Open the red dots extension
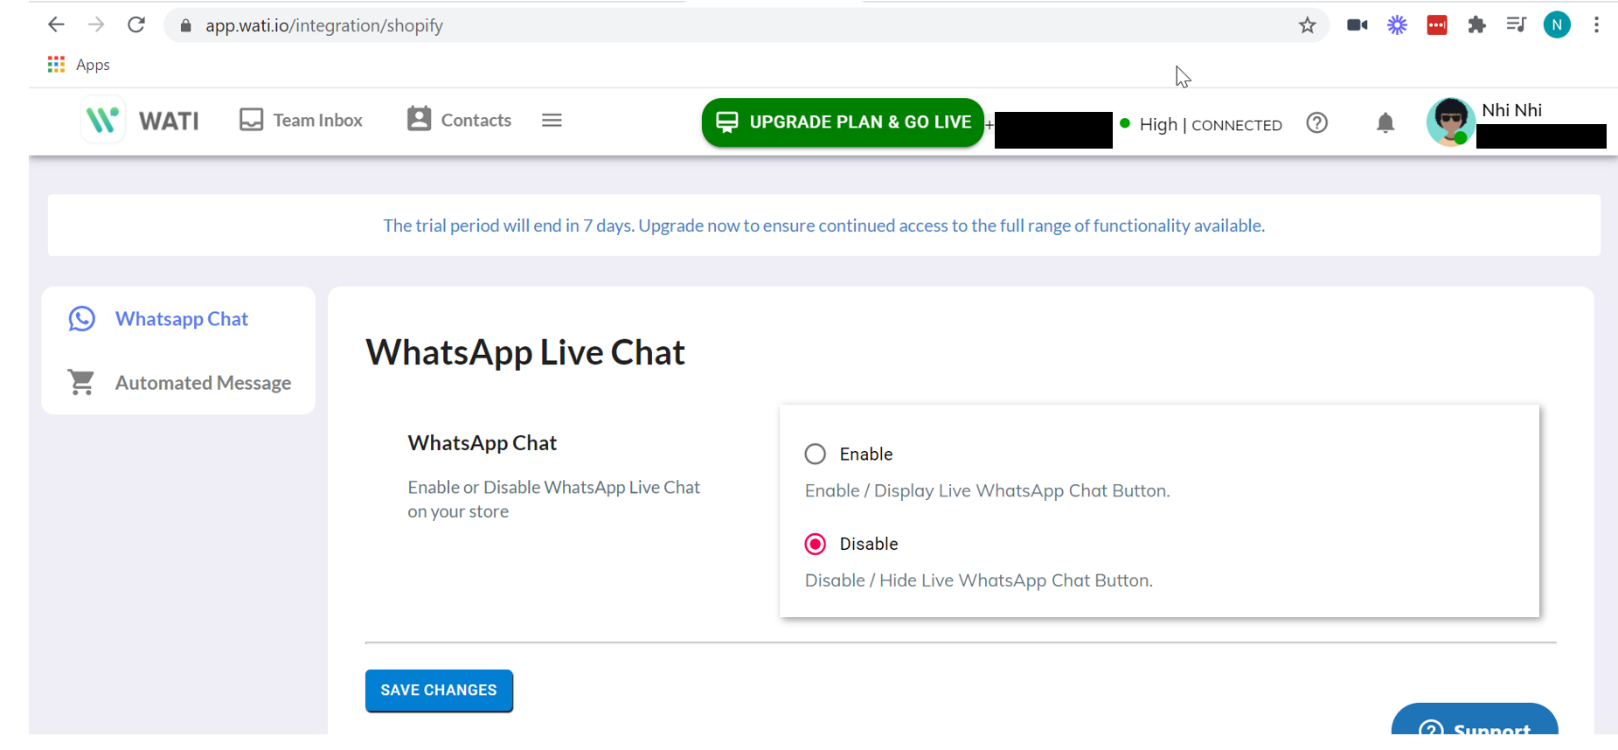Image resolution: width=1618 pixels, height=750 pixels. coord(1437,24)
